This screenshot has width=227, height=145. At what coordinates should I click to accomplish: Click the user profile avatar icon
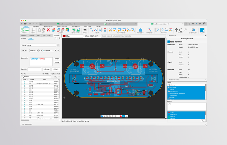pyautogui.click(x=204, y=24)
